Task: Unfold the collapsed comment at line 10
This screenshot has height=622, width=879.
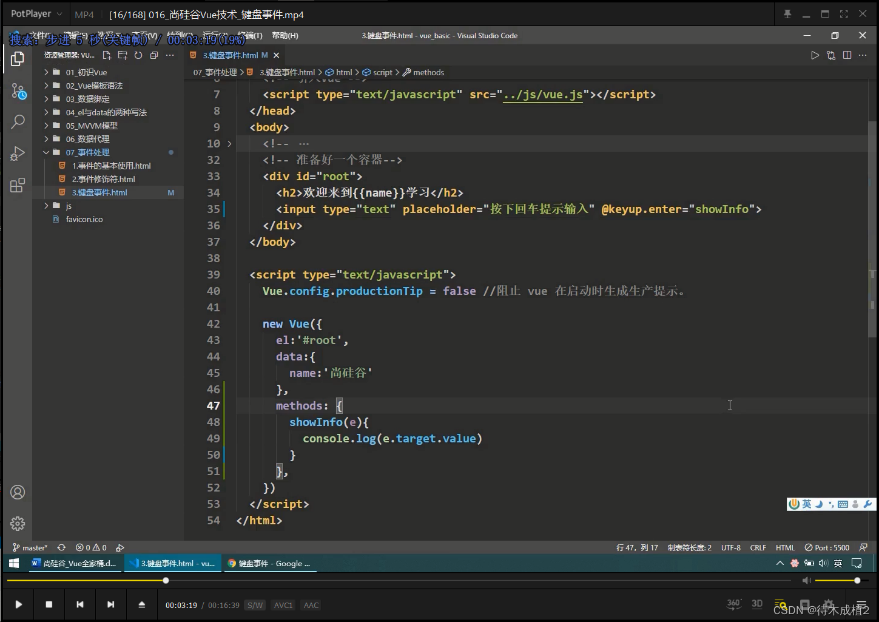Action: 229,144
